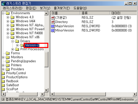Click the 데이터 column header
This screenshot has width=138, height=104.
tap(124, 13)
